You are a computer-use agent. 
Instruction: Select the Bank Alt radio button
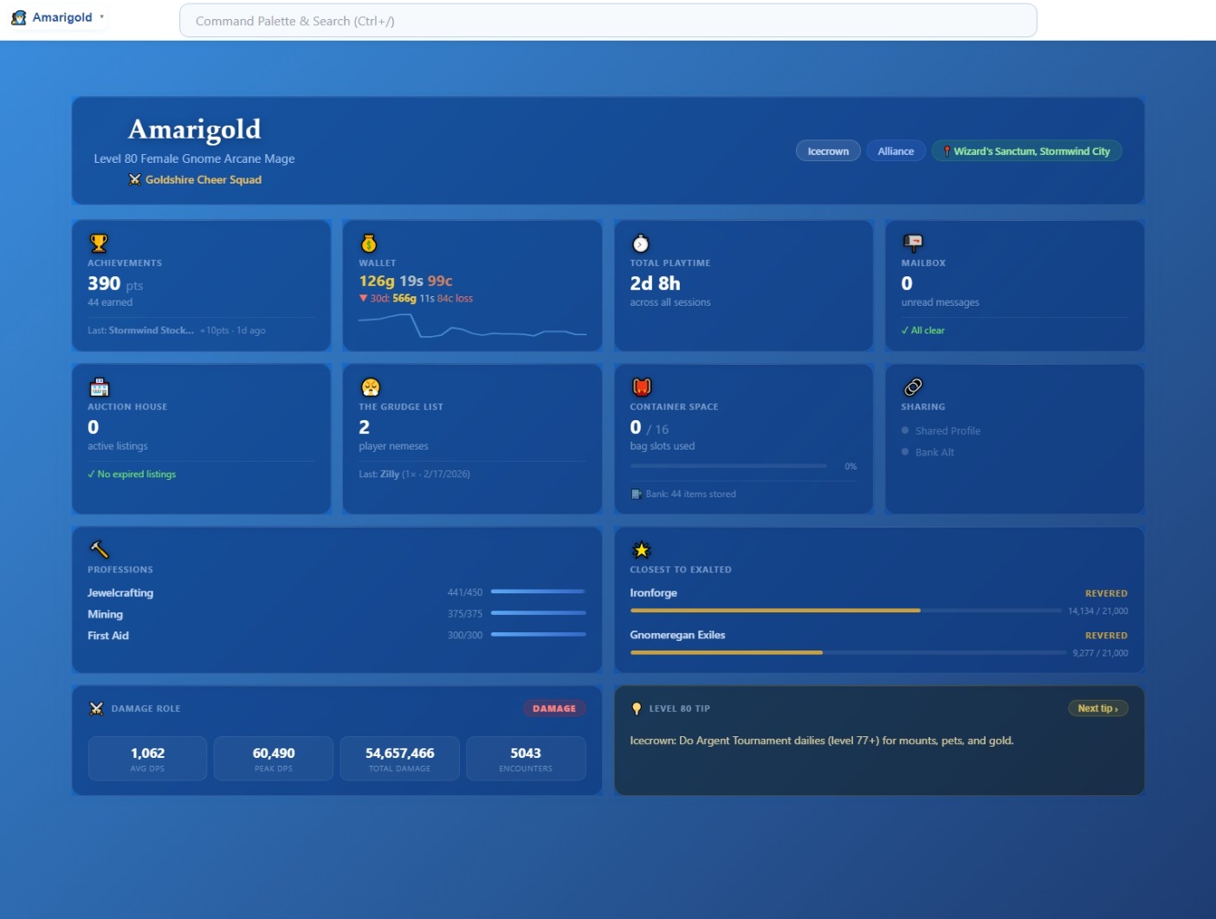pos(905,451)
